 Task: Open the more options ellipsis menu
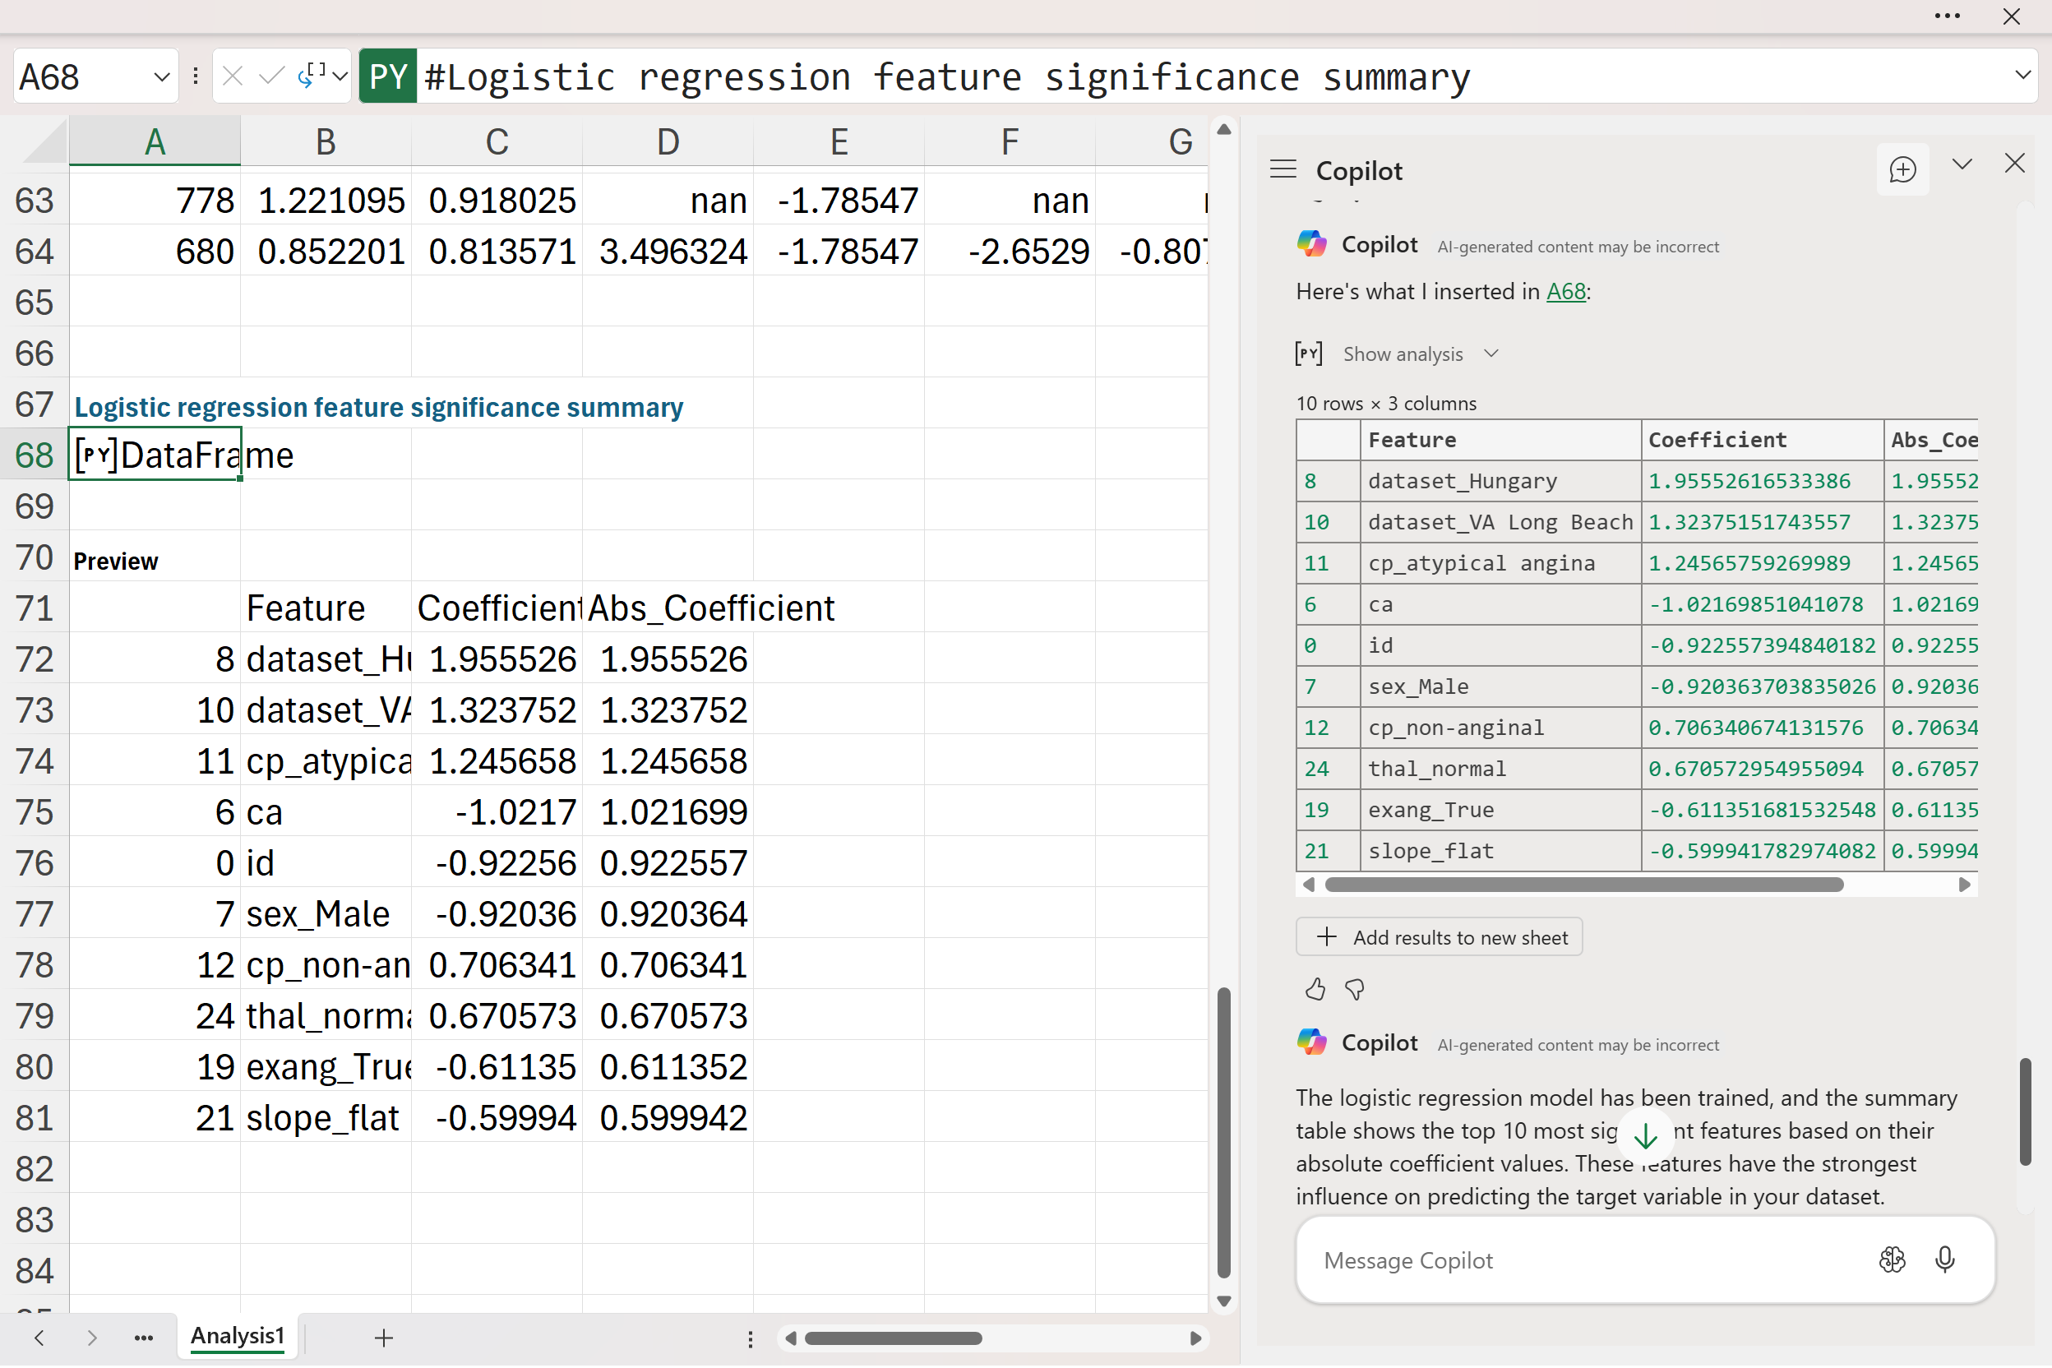[1947, 16]
